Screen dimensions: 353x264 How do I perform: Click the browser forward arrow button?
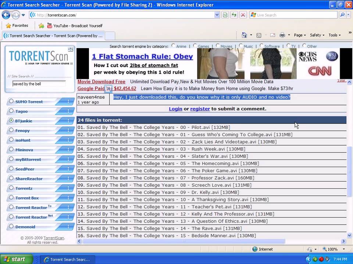pyautogui.click(x=15, y=15)
